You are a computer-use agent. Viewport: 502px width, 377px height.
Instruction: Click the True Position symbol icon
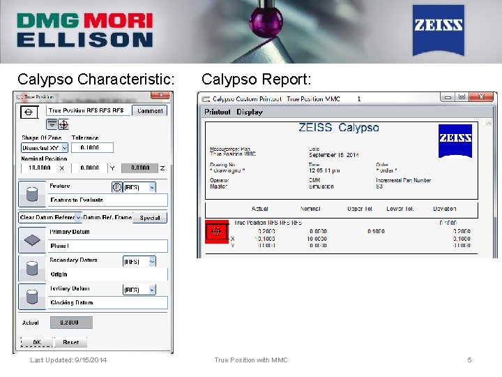click(29, 112)
